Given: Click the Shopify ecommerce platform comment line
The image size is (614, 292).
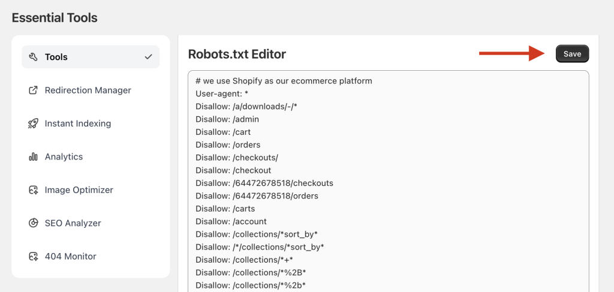Looking at the screenshot, I should (x=284, y=82).
